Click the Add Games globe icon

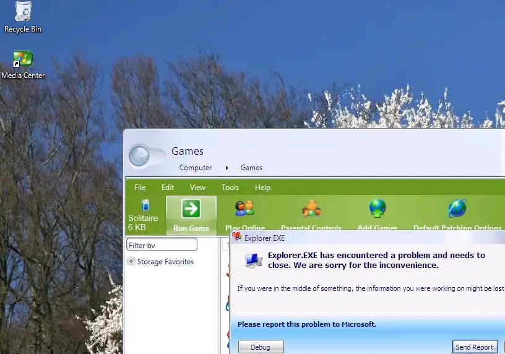[378, 209]
